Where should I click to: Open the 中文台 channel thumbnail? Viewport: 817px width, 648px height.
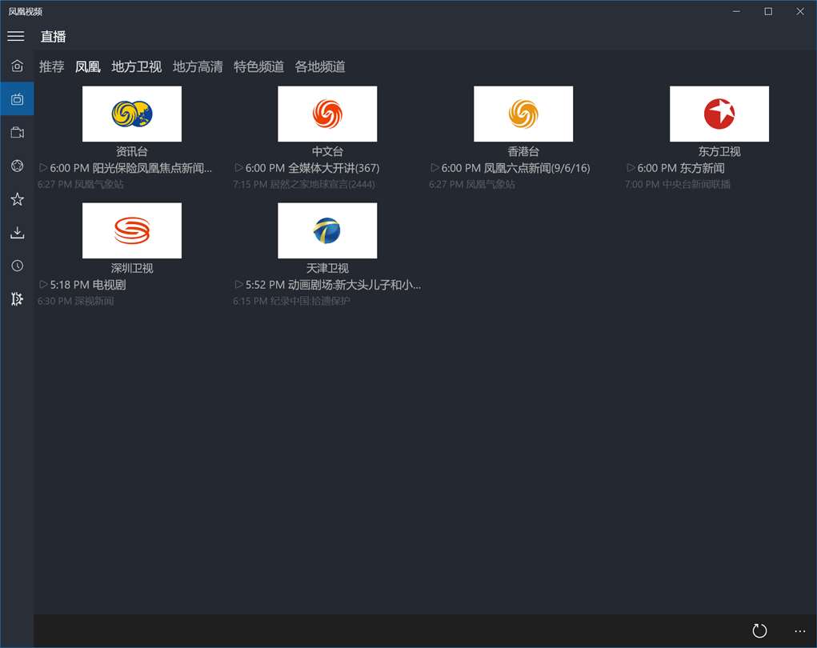tap(327, 114)
